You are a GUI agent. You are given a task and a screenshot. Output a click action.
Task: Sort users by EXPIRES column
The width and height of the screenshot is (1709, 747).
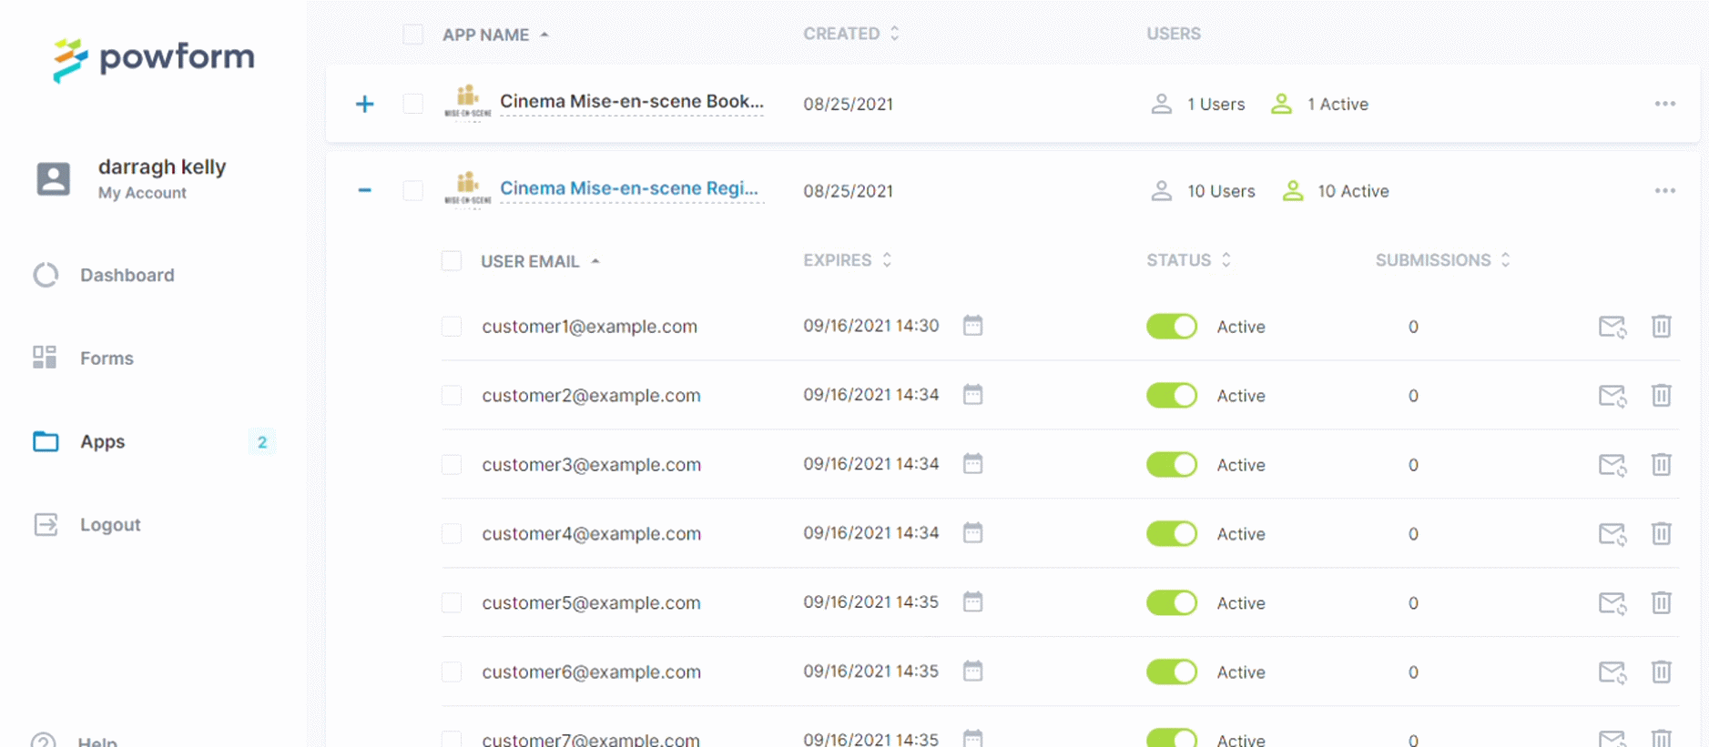[847, 260]
